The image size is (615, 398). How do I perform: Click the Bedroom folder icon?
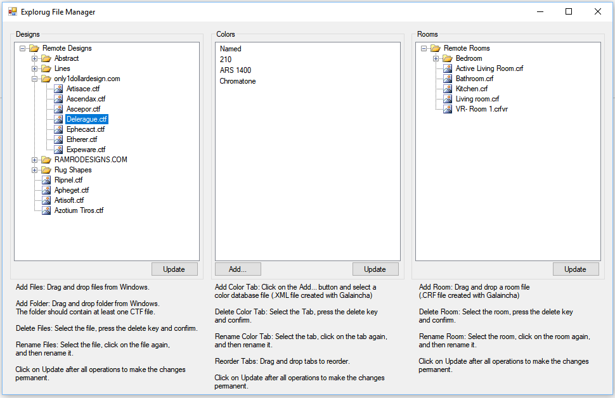(x=448, y=58)
